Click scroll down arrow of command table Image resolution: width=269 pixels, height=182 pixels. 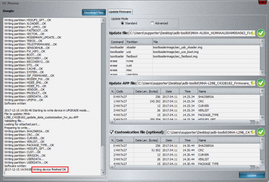[x=262, y=72]
